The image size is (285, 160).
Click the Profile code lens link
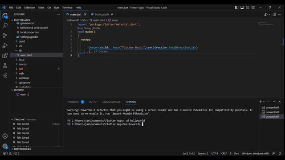click(x=97, y=28)
